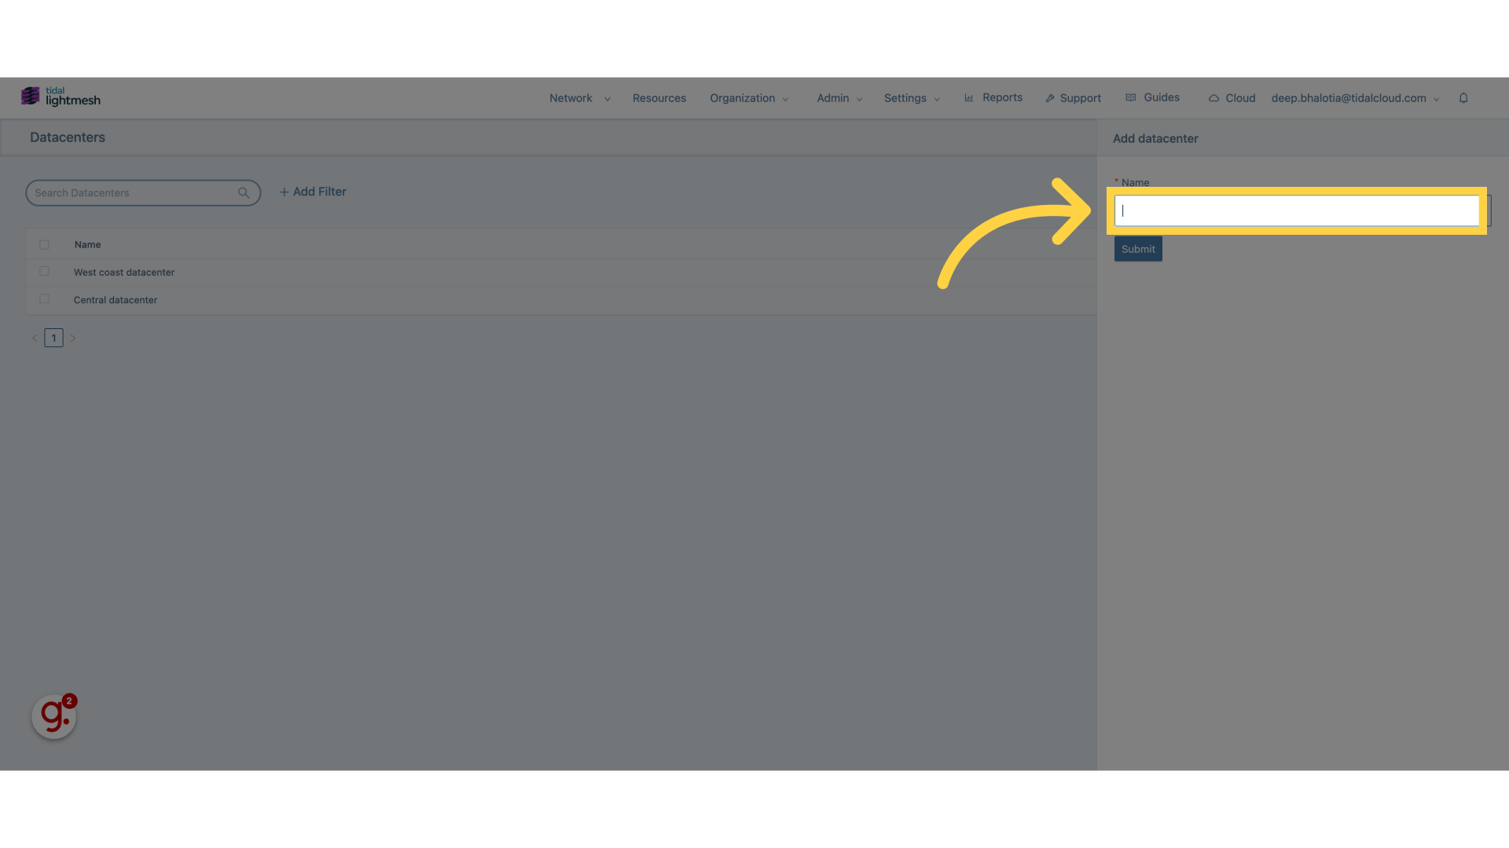This screenshot has height=848, width=1509.
Task: Click page 1 pagination control
Action: tap(54, 338)
